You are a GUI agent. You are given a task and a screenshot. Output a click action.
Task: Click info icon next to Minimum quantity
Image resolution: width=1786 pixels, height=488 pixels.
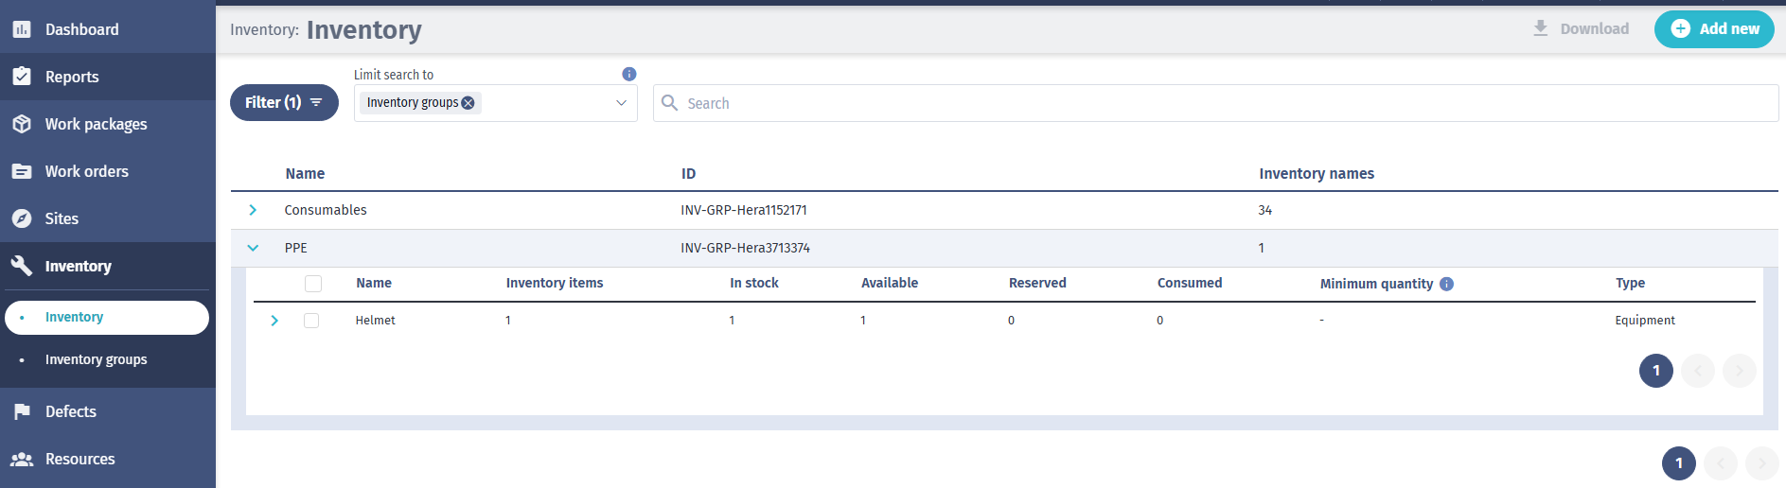(1446, 284)
